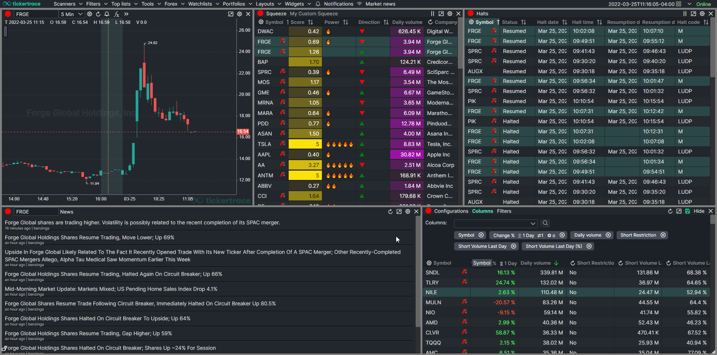Open Squeeze widget settings gear
The height and width of the screenshot is (355, 717).
click(450, 13)
